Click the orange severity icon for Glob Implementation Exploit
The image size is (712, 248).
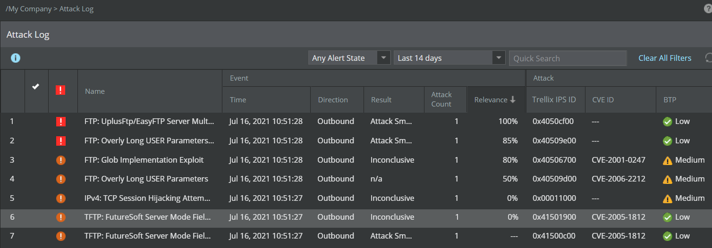pyautogui.click(x=60, y=160)
